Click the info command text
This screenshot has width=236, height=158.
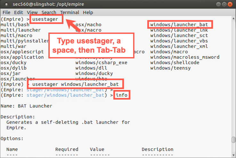(122, 95)
